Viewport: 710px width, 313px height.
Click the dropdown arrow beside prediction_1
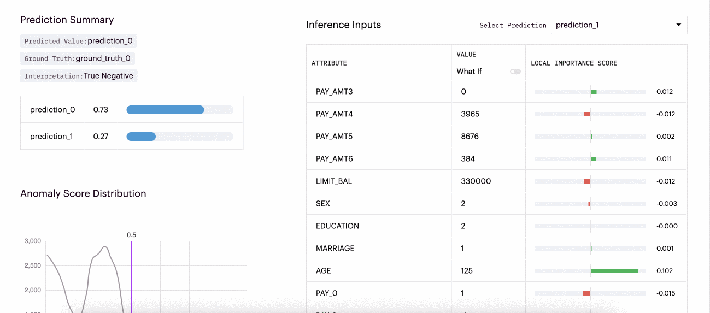(x=678, y=25)
